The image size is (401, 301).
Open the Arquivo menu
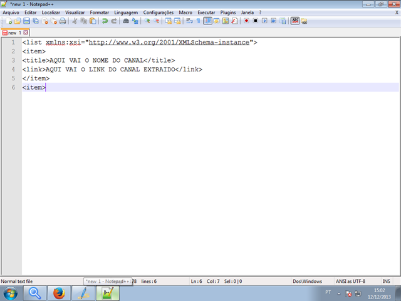click(11, 13)
